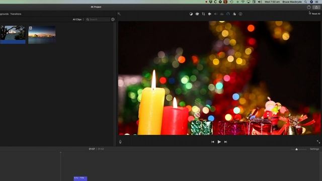This screenshot has width=322, height=181.
Task: Switch to the Backgrounds tab
Action: tap(4, 14)
